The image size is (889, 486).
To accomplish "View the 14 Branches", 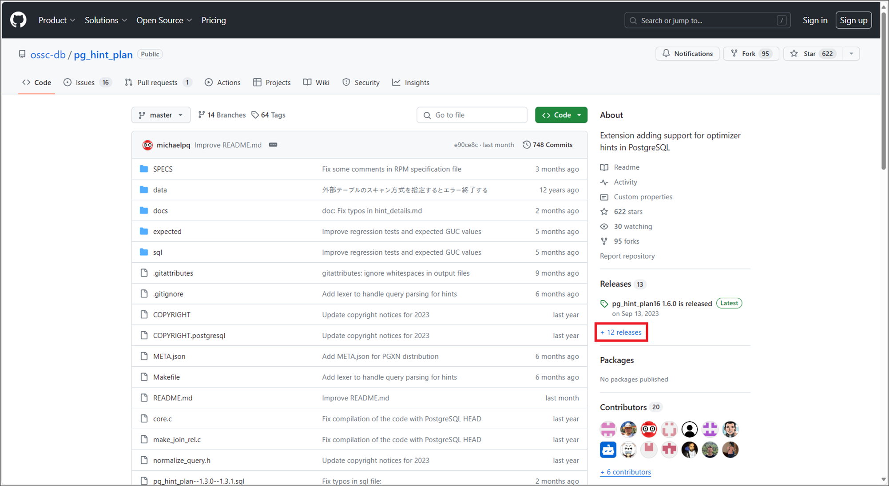I will (x=222, y=115).
